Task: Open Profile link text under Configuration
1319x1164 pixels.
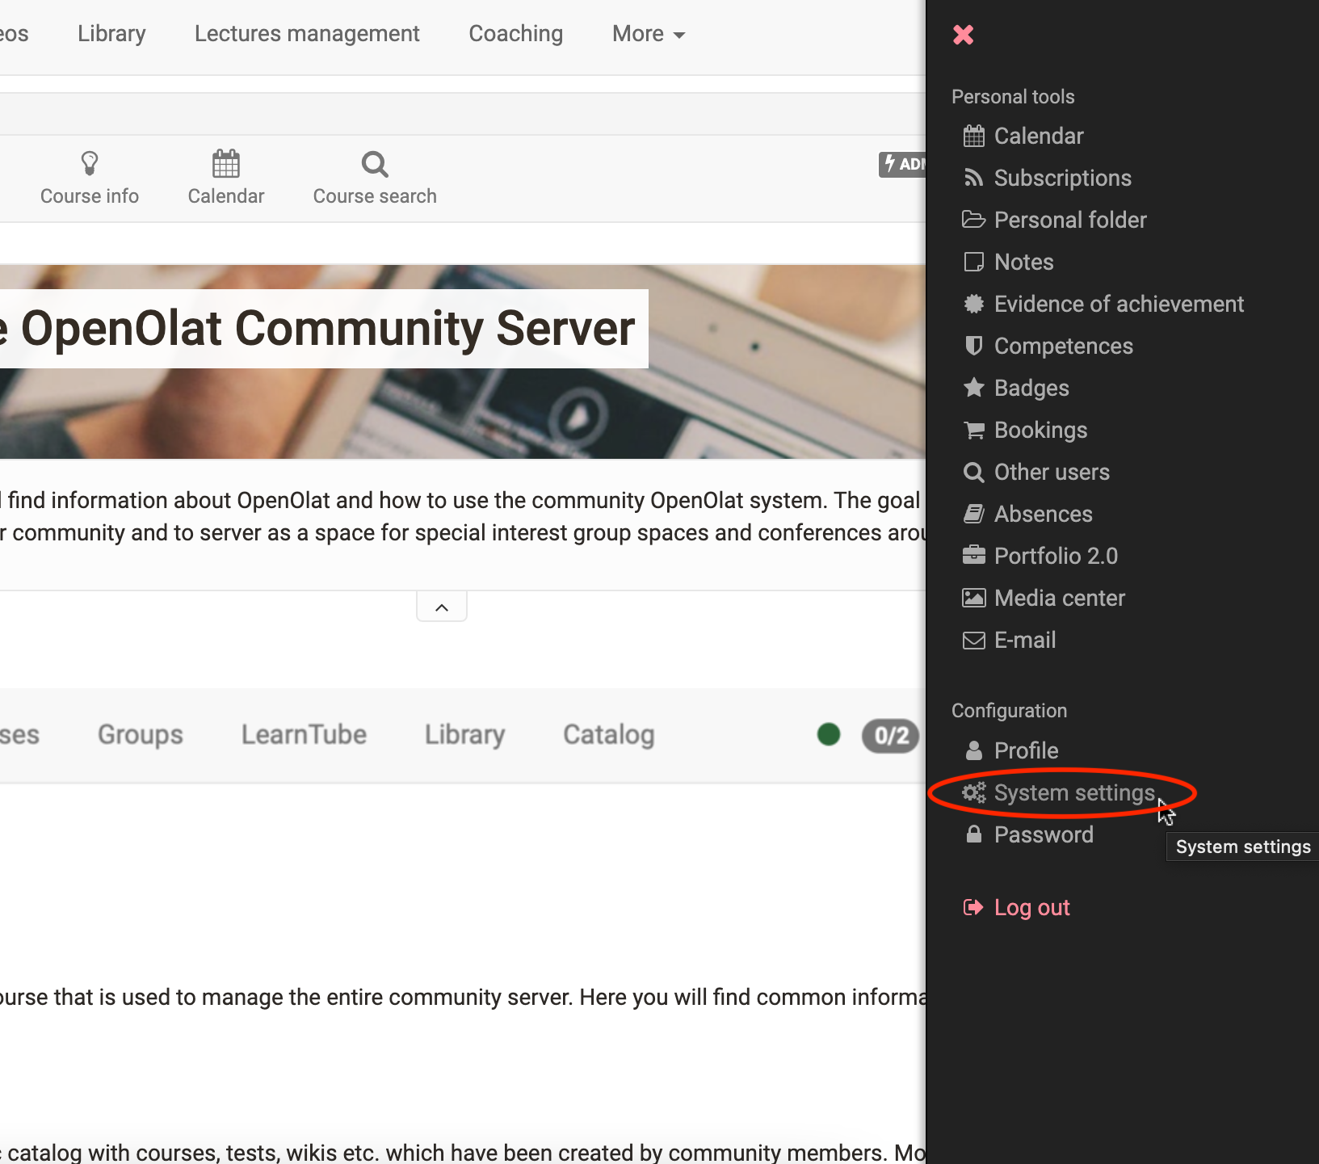Action: tap(1026, 750)
